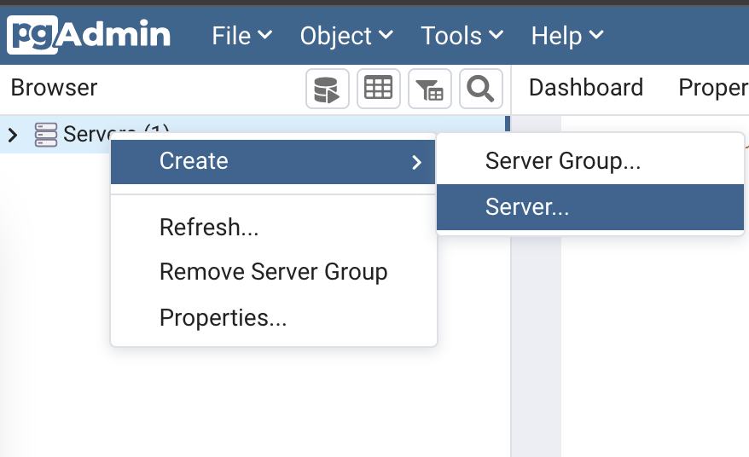
Task: Open the Help menu
Action: point(567,36)
